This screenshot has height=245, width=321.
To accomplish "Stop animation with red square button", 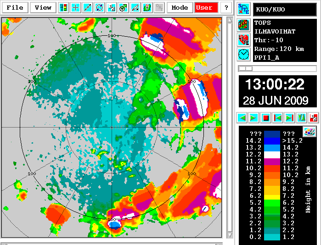I will 265,118.
